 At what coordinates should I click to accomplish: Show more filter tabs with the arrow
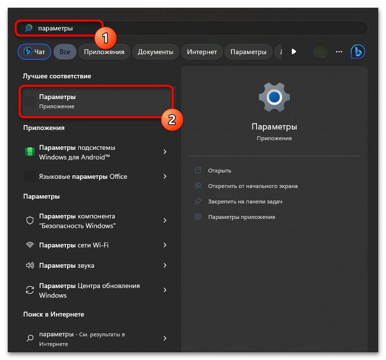(294, 52)
